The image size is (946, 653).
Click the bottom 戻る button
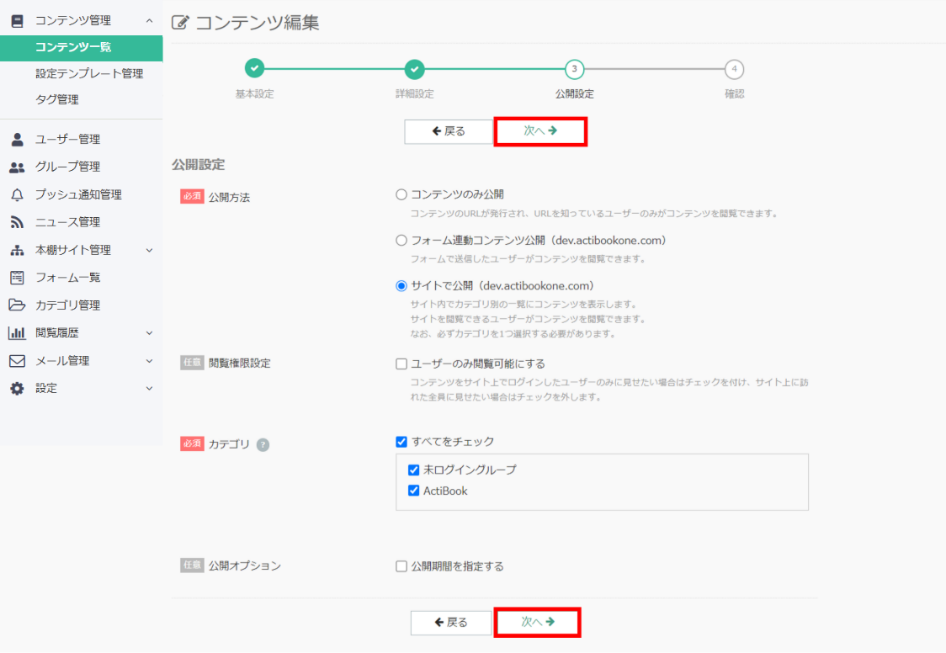coord(451,623)
